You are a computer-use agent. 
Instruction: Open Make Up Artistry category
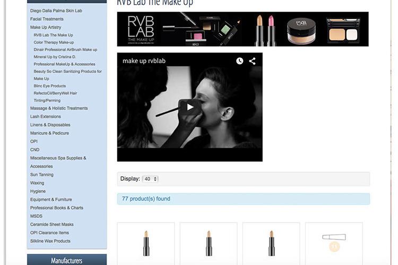pyautogui.click(x=46, y=27)
